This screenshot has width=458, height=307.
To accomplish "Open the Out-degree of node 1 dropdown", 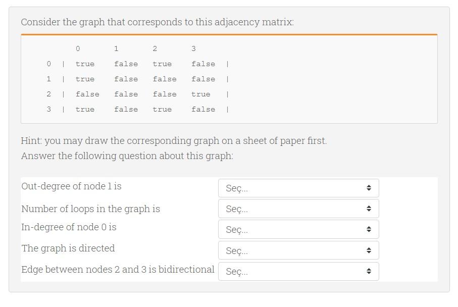I will (x=298, y=188).
